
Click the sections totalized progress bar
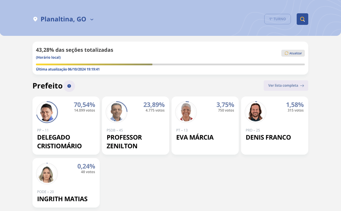pos(170,64)
